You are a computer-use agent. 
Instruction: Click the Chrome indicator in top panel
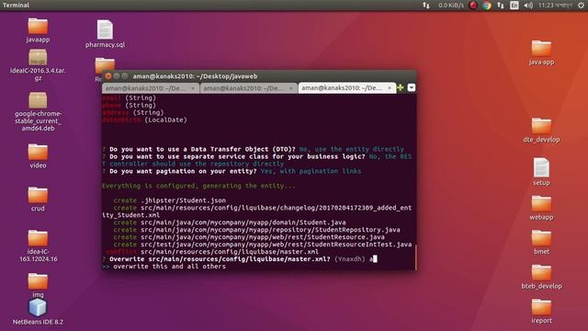click(x=487, y=6)
